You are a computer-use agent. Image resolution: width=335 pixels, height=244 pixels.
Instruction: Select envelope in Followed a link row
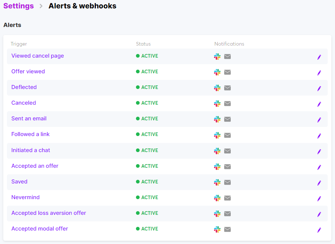tap(227, 135)
